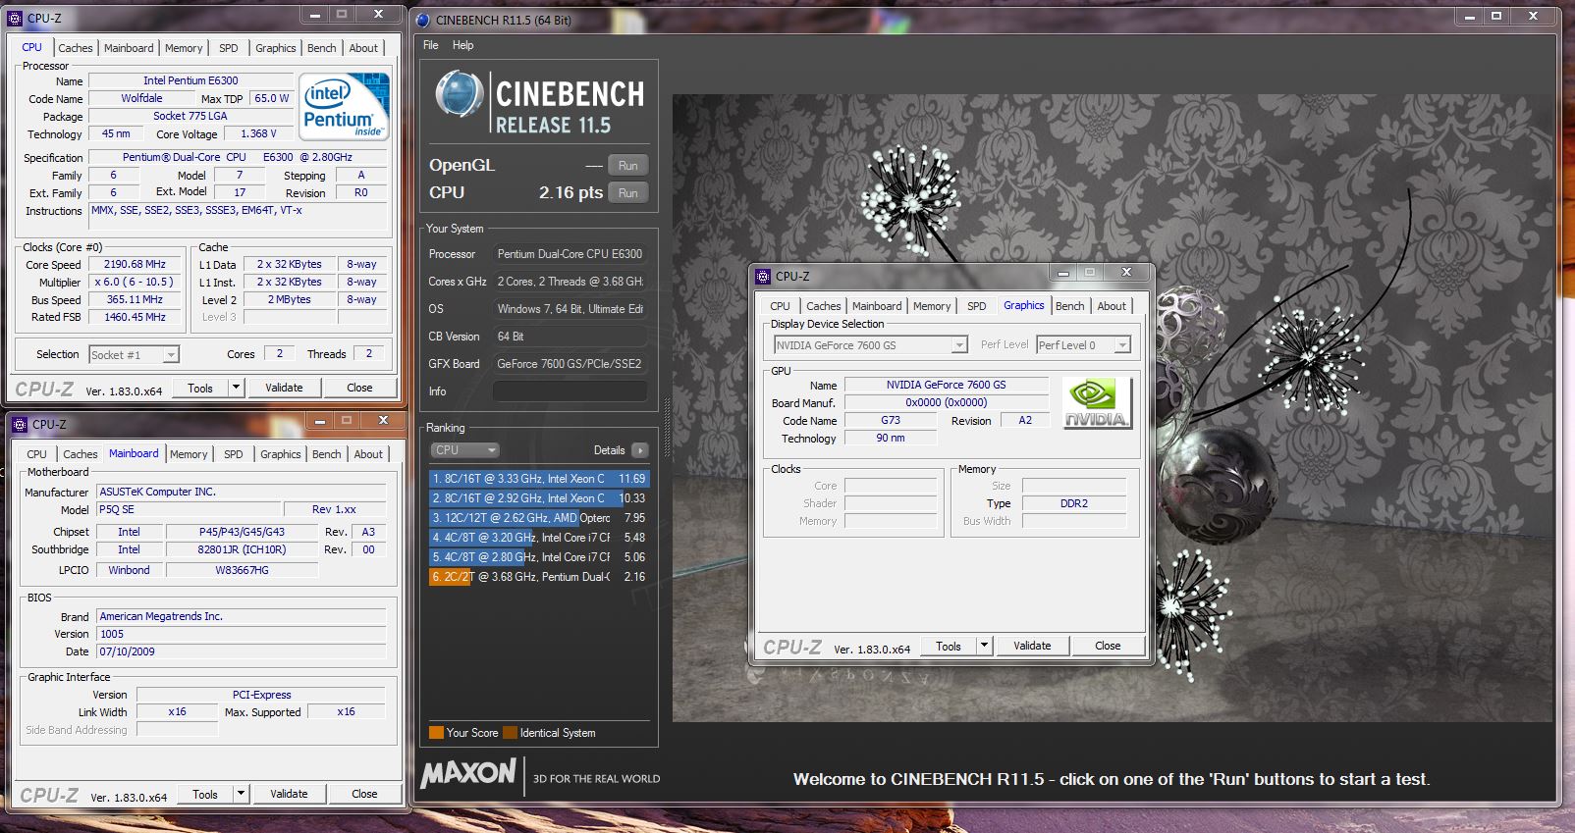Image resolution: width=1575 pixels, height=833 pixels.
Task: Click the Multiplier value x 6.0 field
Action: pyautogui.click(x=135, y=283)
